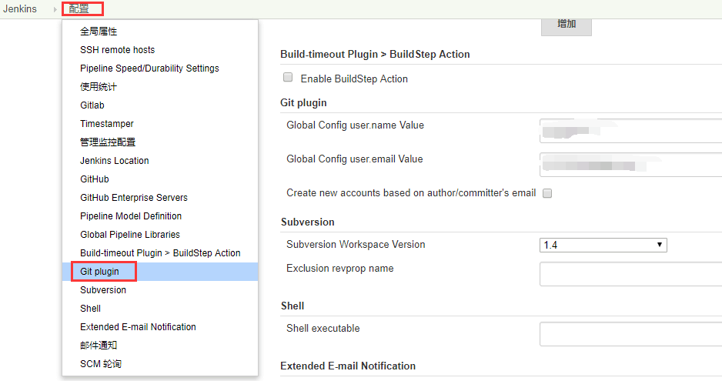Focus Global Config user.email Value field

631,165
